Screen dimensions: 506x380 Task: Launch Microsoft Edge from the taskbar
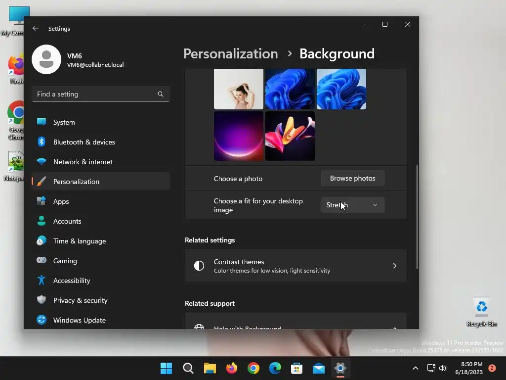pos(275,368)
